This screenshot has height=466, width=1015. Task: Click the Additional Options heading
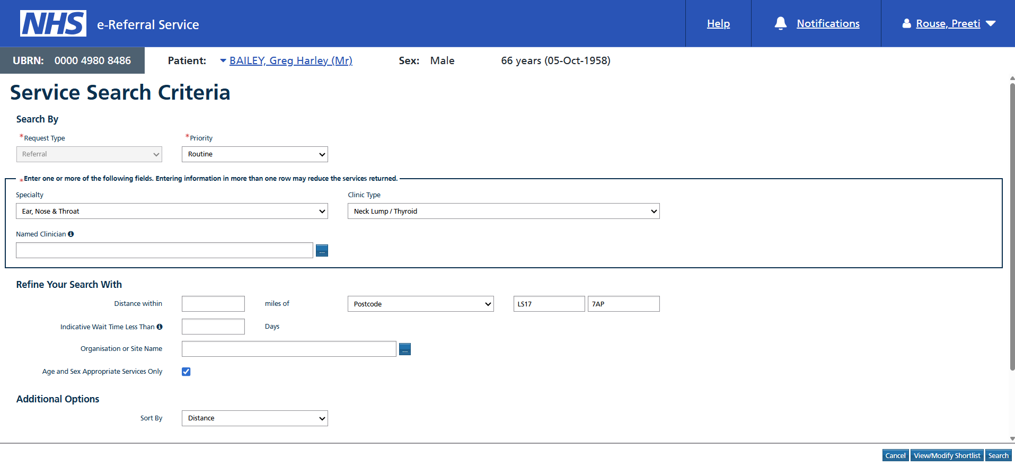tap(58, 399)
